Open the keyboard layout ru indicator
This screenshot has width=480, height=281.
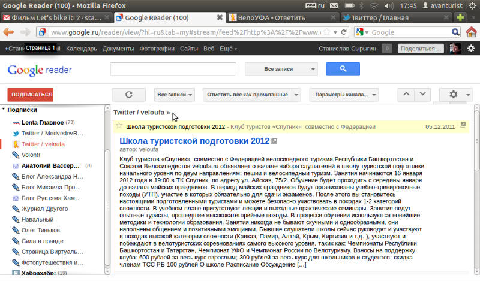pos(315,5)
